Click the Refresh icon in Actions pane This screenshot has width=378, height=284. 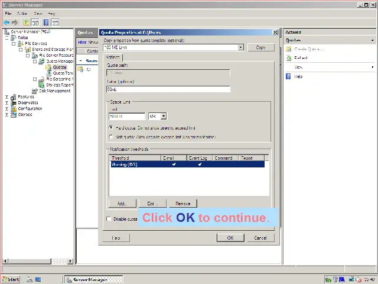tap(289, 58)
